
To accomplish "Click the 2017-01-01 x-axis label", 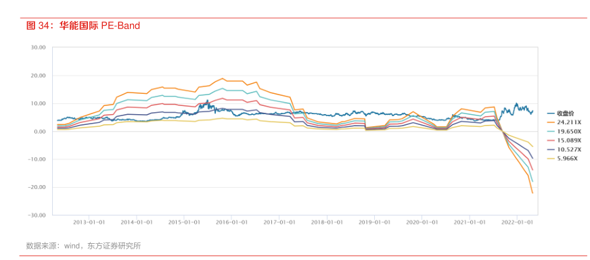I will click(x=279, y=222).
